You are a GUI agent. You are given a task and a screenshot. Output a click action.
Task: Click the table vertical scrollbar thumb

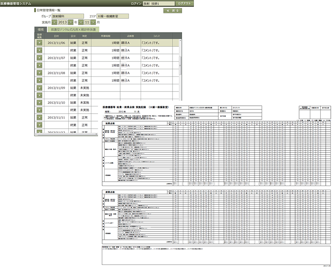[180, 66]
